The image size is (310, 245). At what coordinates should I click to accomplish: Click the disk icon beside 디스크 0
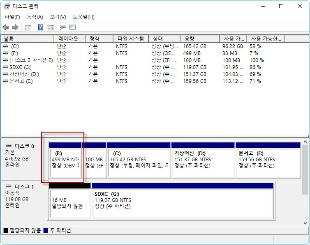pos(9,146)
